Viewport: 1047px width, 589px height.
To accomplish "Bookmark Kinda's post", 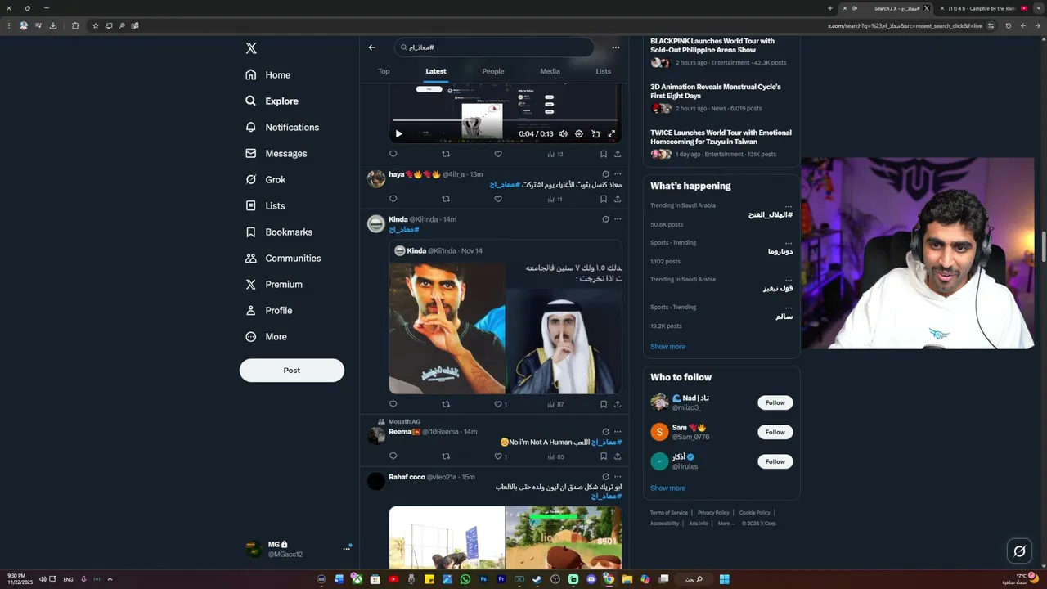I will tap(604, 404).
